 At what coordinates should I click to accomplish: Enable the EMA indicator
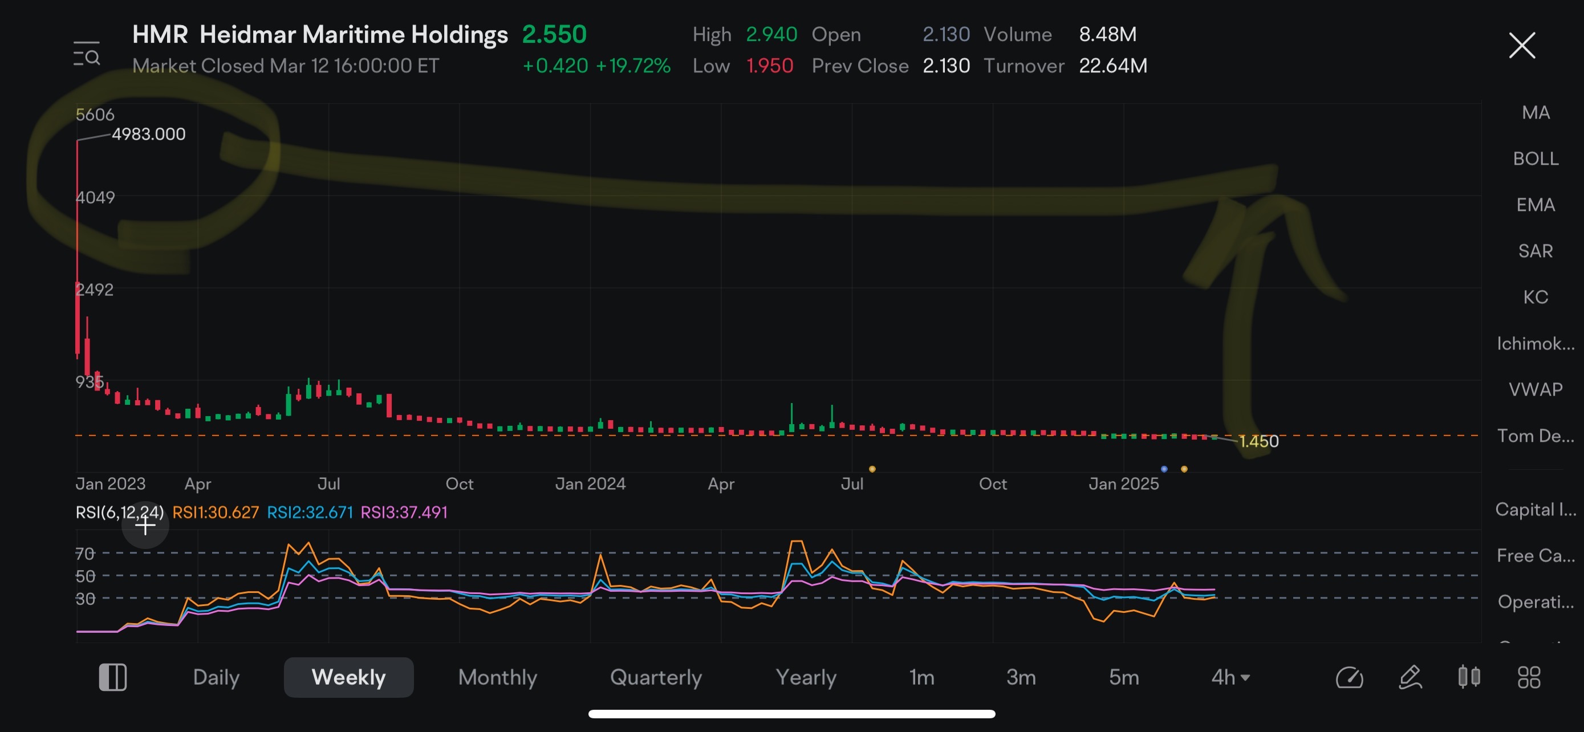pyautogui.click(x=1536, y=205)
